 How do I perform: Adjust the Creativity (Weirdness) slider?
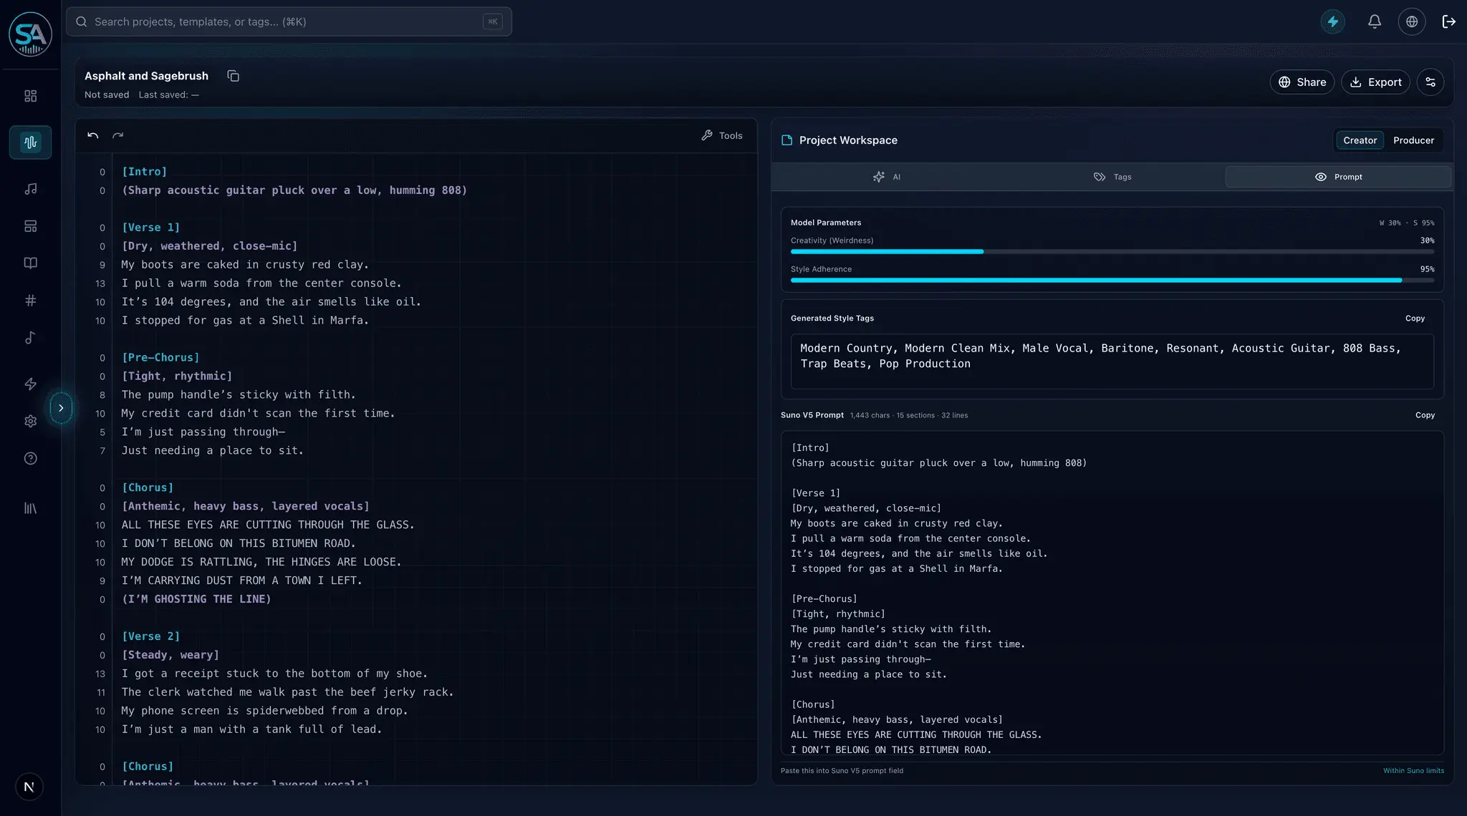[x=1112, y=252]
